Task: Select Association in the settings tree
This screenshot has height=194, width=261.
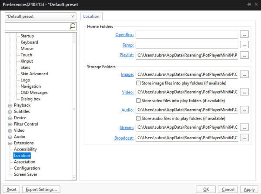Action: (x=25, y=162)
